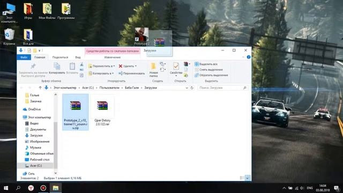Select Этот компьютер in navigation pane
Screen dimensions: 343x193
click(37, 117)
